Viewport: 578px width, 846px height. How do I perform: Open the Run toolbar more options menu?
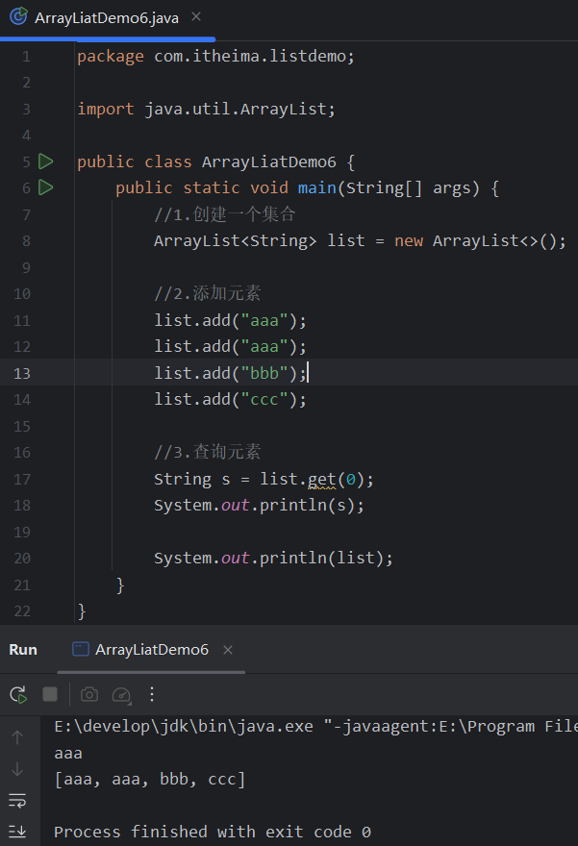(152, 694)
